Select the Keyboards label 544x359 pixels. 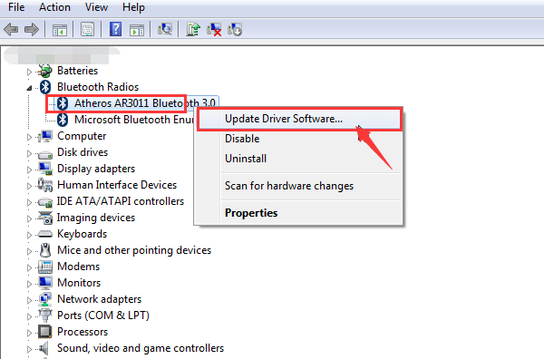pos(83,234)
